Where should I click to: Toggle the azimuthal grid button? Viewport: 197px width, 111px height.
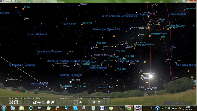click(x=30, y=102)
